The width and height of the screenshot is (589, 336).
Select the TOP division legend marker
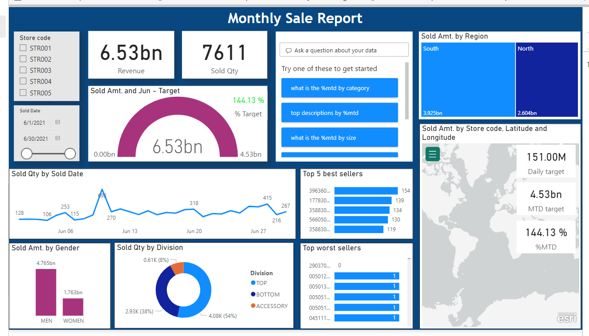253,283
